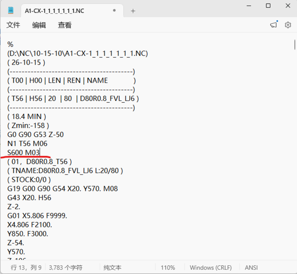This screenshot has height=274, width=297.
Task: Click the vertical scrollbar thumb
Action: [295, 45]
